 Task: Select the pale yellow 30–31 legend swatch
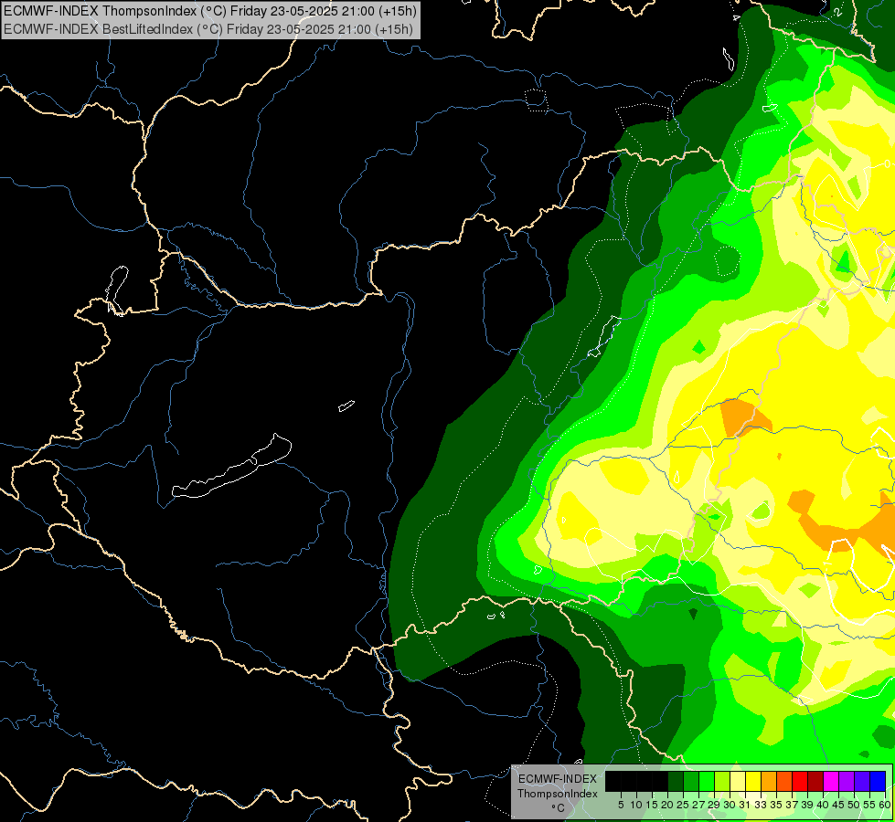coord(738,782)
